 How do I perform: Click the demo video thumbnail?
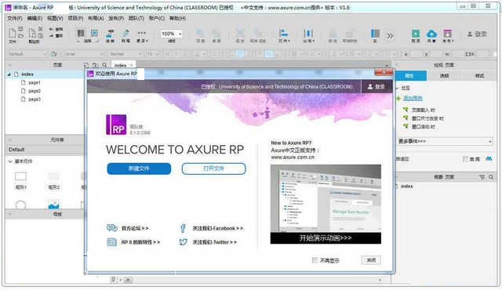pyautogui.click(x=326, y=198)
